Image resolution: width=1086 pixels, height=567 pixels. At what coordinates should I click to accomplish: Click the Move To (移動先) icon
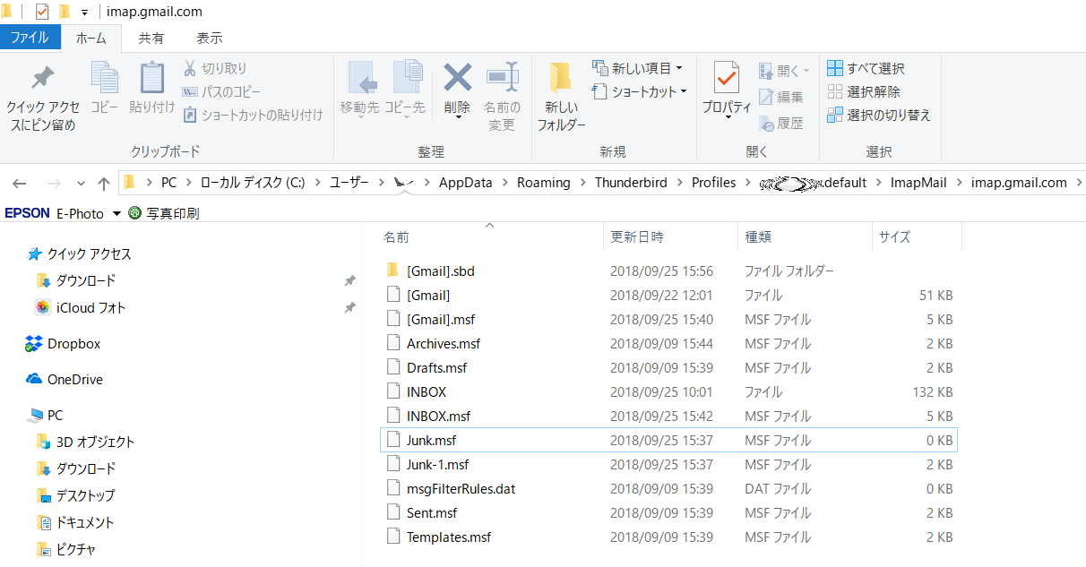click(361, 78)
